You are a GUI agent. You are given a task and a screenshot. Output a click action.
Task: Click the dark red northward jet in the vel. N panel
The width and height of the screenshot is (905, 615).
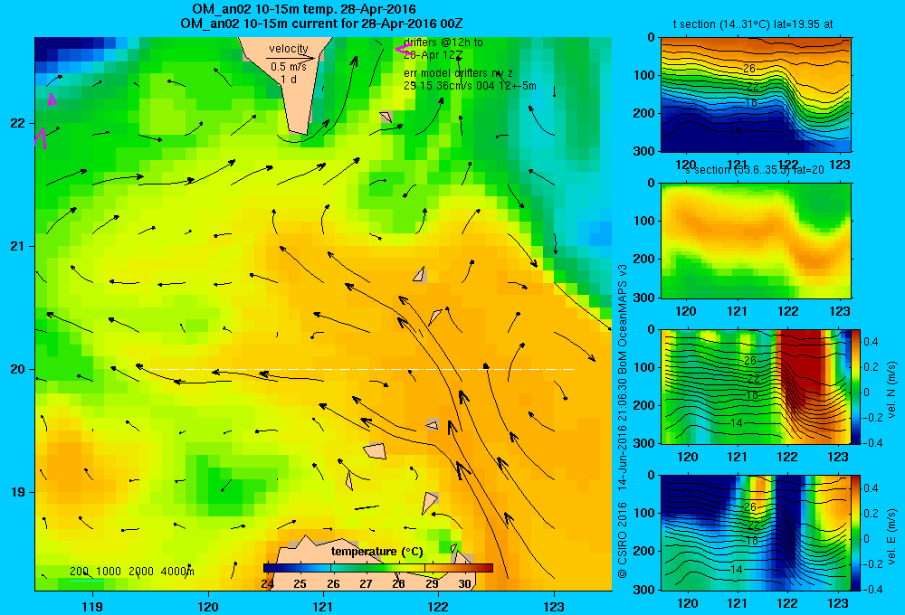[801, 369]
